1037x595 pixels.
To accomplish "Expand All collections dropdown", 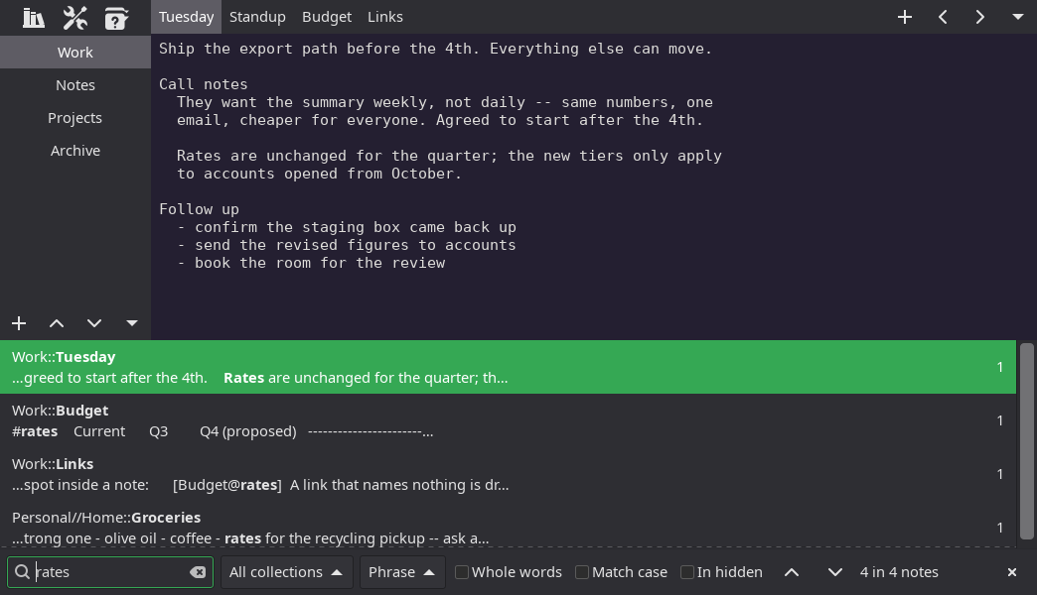I will [286, 572].
